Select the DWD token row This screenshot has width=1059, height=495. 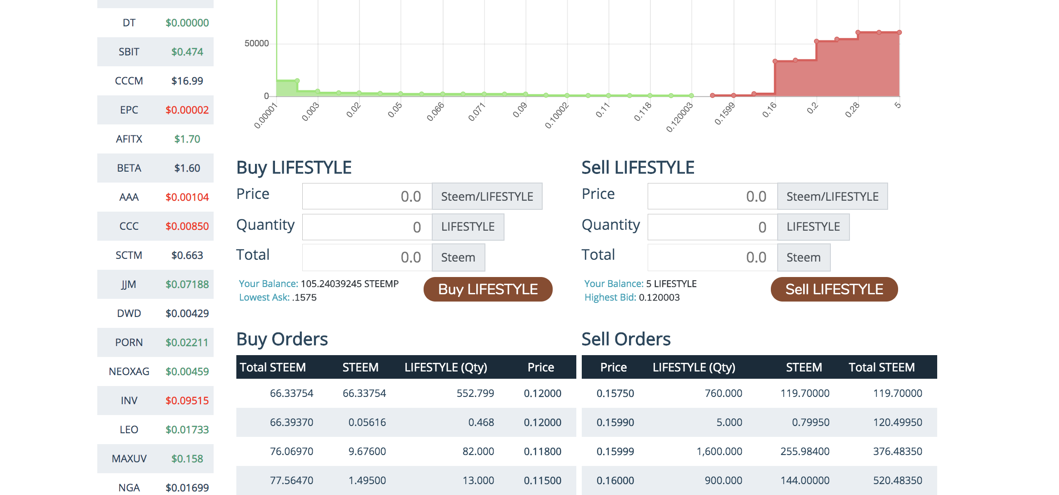155,313
